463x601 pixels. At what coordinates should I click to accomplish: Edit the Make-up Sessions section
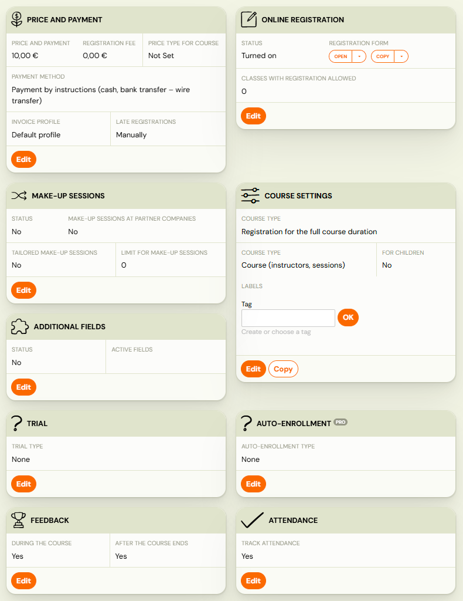23,291
